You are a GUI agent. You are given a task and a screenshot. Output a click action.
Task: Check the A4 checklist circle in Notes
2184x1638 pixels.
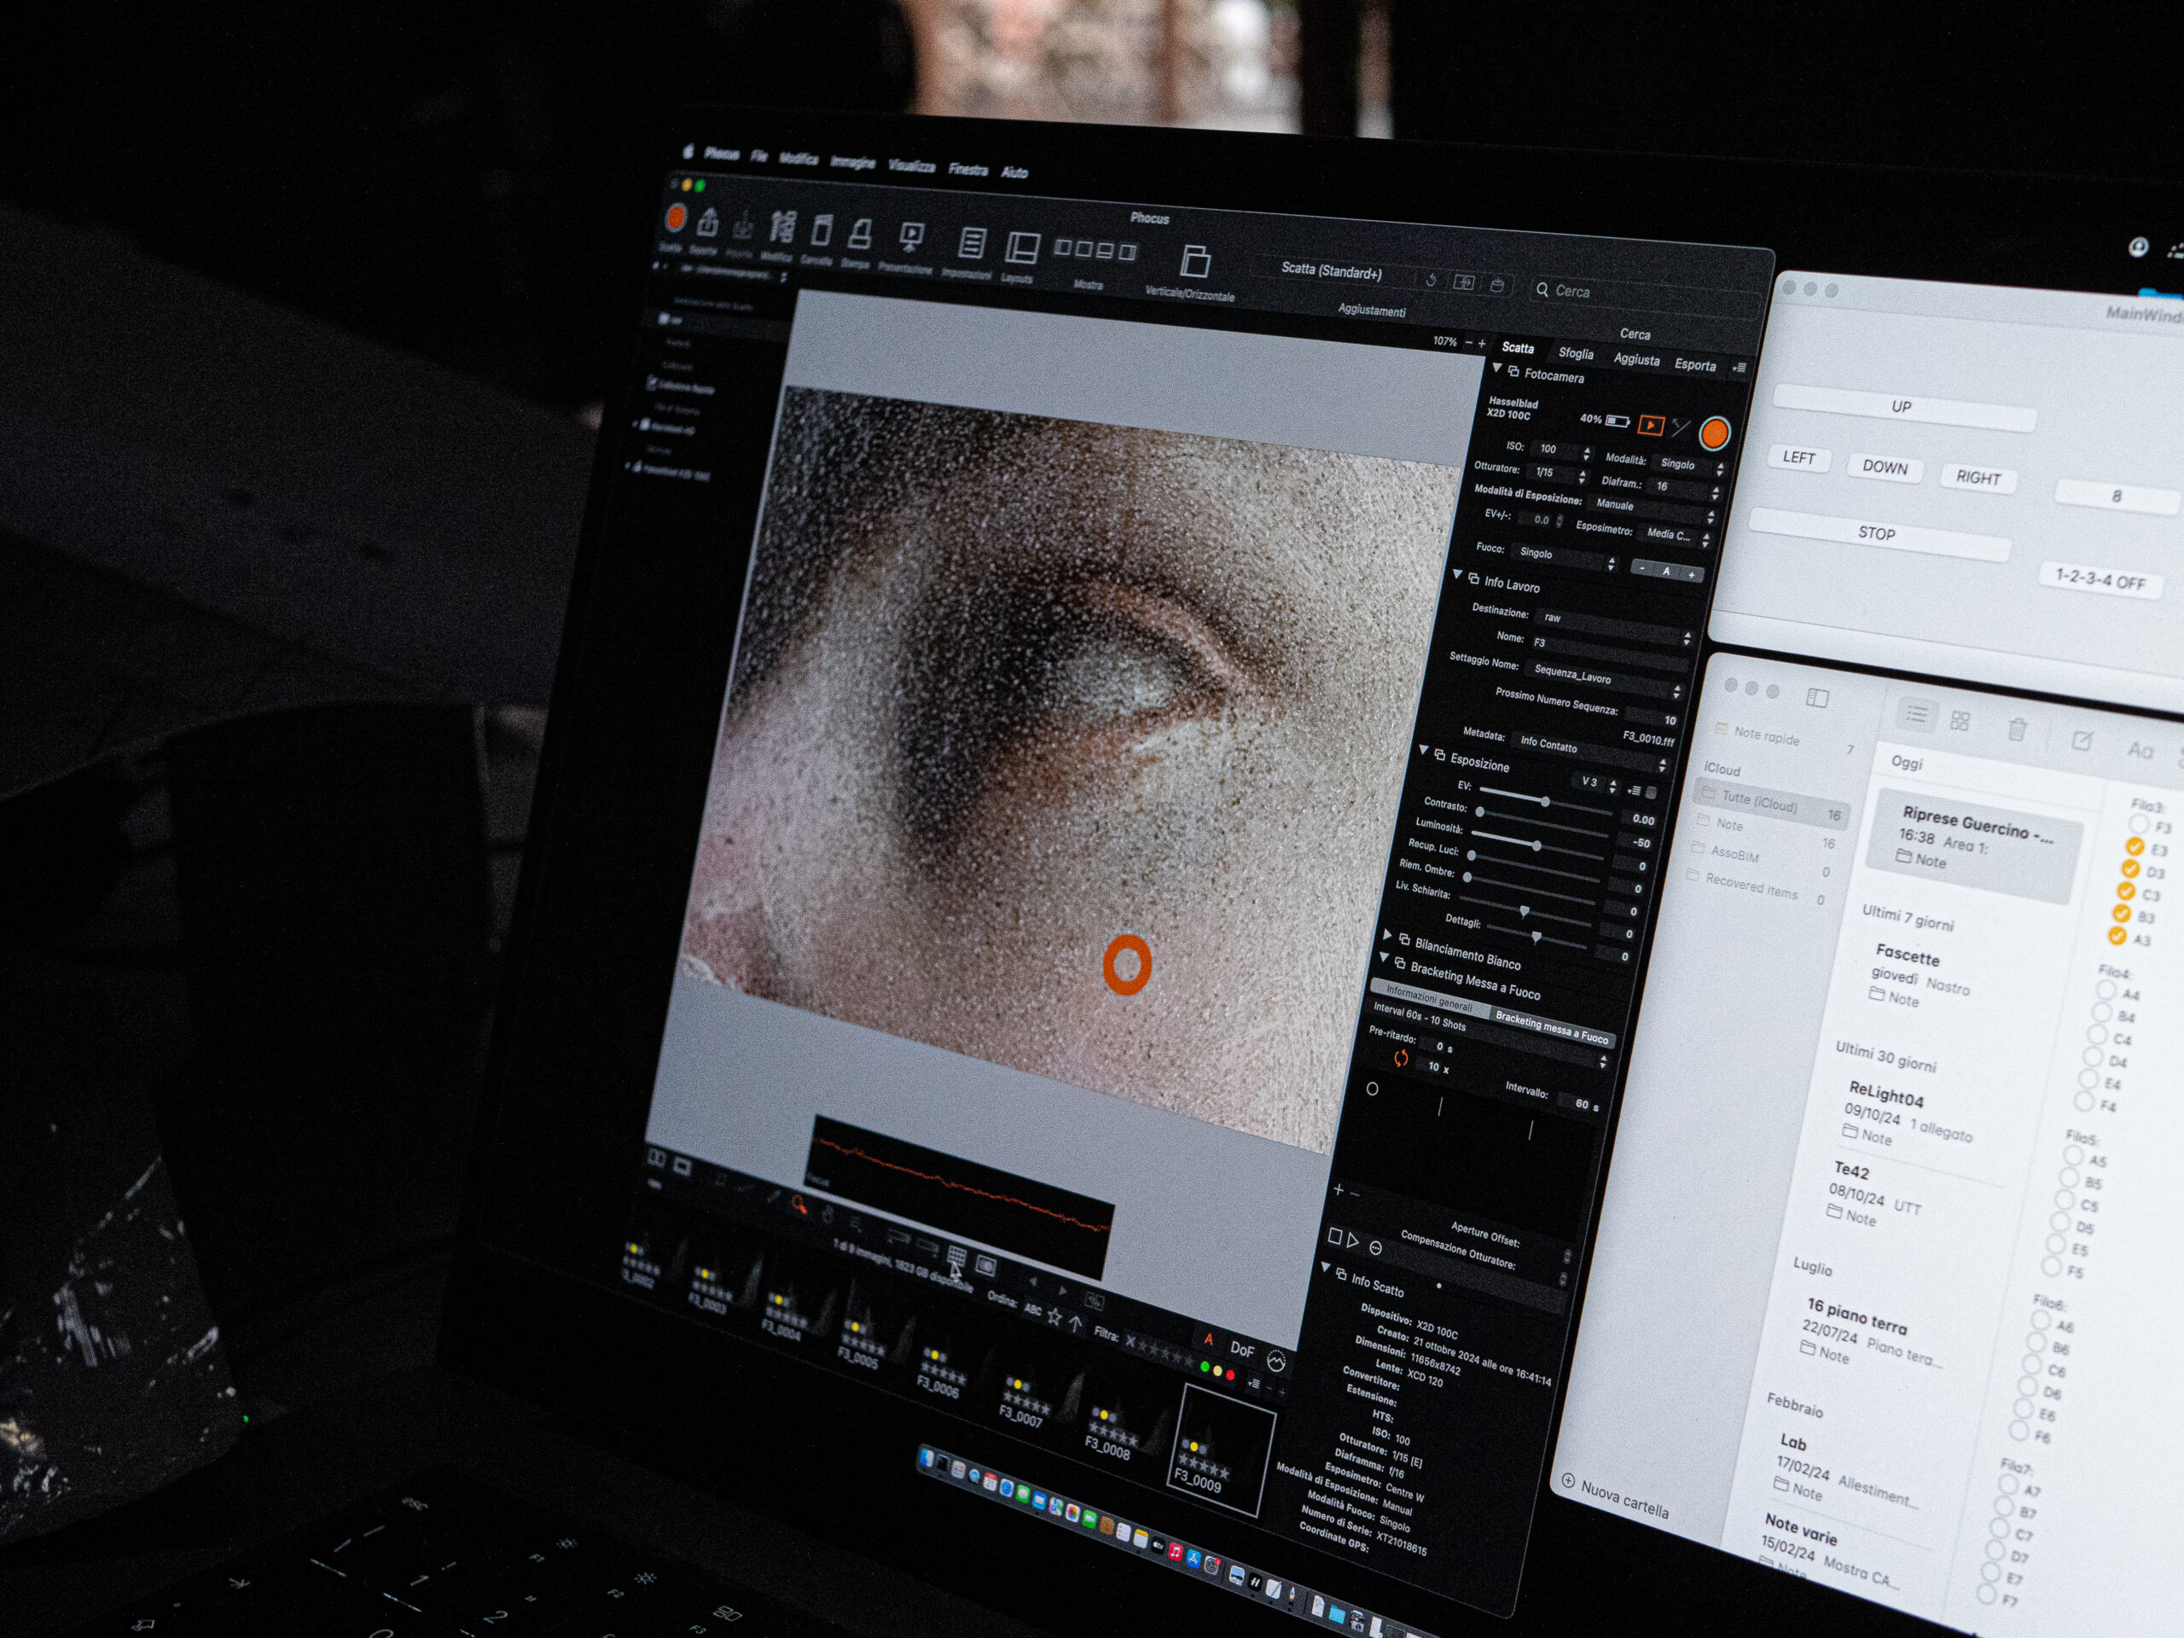pos(2106,990)
